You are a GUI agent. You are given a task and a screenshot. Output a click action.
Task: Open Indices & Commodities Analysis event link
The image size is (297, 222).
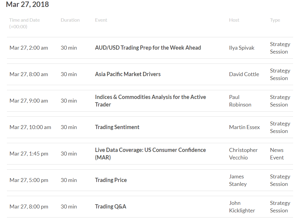pos(150,100)
